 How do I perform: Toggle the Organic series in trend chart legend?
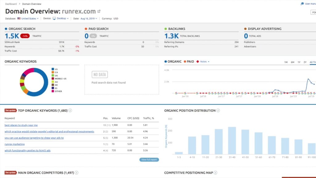pos(173,61)
